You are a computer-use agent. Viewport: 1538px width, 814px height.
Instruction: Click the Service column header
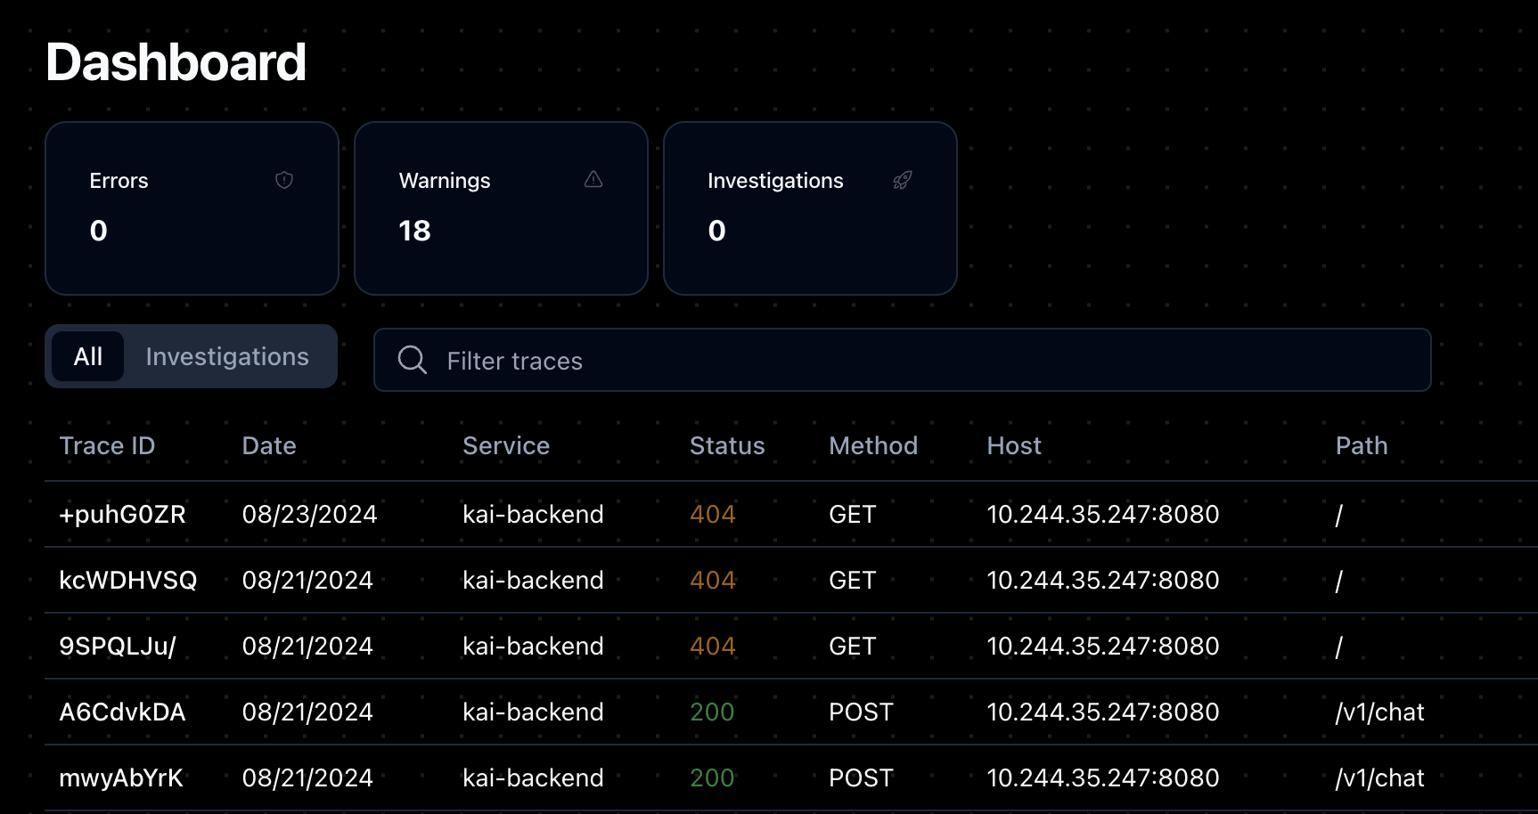[x=506, y=445]
